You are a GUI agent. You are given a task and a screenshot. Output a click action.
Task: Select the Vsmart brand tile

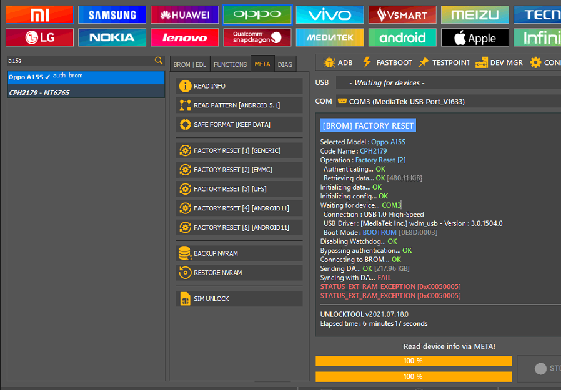point(402,15)
